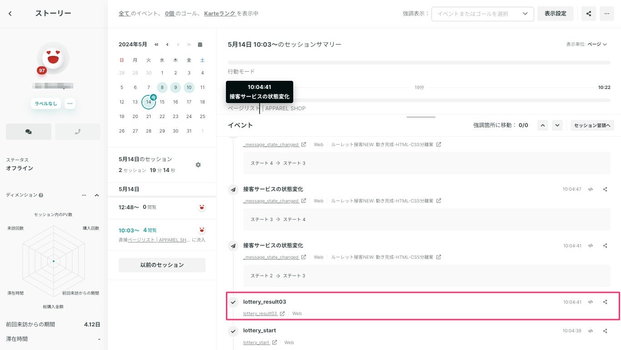The width and height of the screenshot is (621, 350).
Task: Click the ラベルなし label button
Action: [46, 104]
